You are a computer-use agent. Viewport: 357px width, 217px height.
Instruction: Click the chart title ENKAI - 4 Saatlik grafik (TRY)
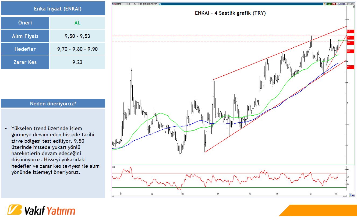[x=230, y=13]
